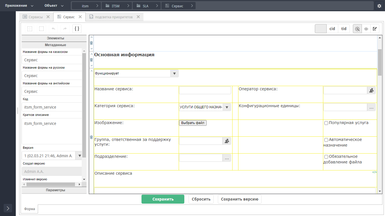The width and height of the screenshot is (385, 216).
Task: Open the 'Версия' dropdown
Action: [x=79, y=156]
